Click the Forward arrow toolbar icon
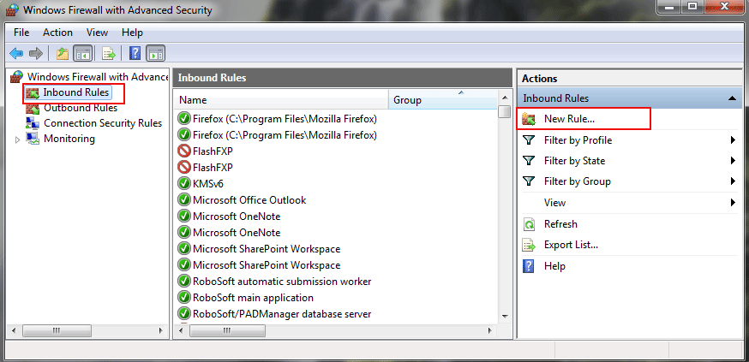Screen dimensions: 749x362 [x=36, y=53]
